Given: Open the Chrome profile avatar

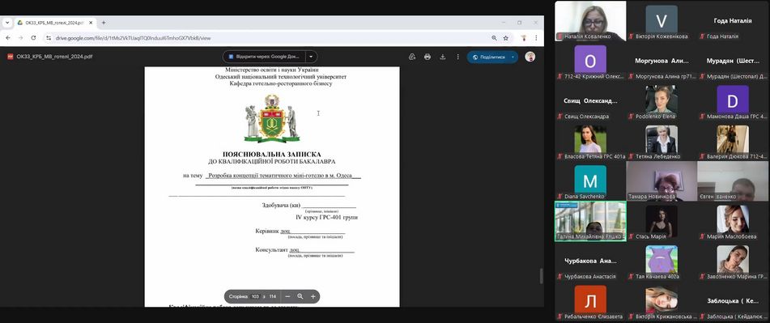Looking at the screenshot, I should pyautogui.click(x=525, y=37).
